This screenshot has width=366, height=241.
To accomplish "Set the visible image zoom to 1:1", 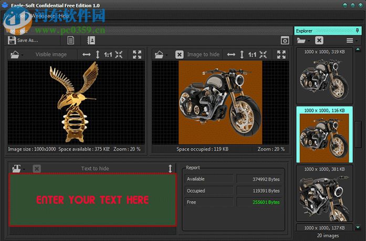I will (x=108, y=55).
